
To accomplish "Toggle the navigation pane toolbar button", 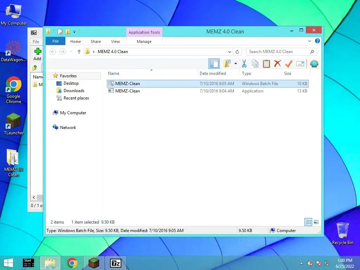I will 214,64.
